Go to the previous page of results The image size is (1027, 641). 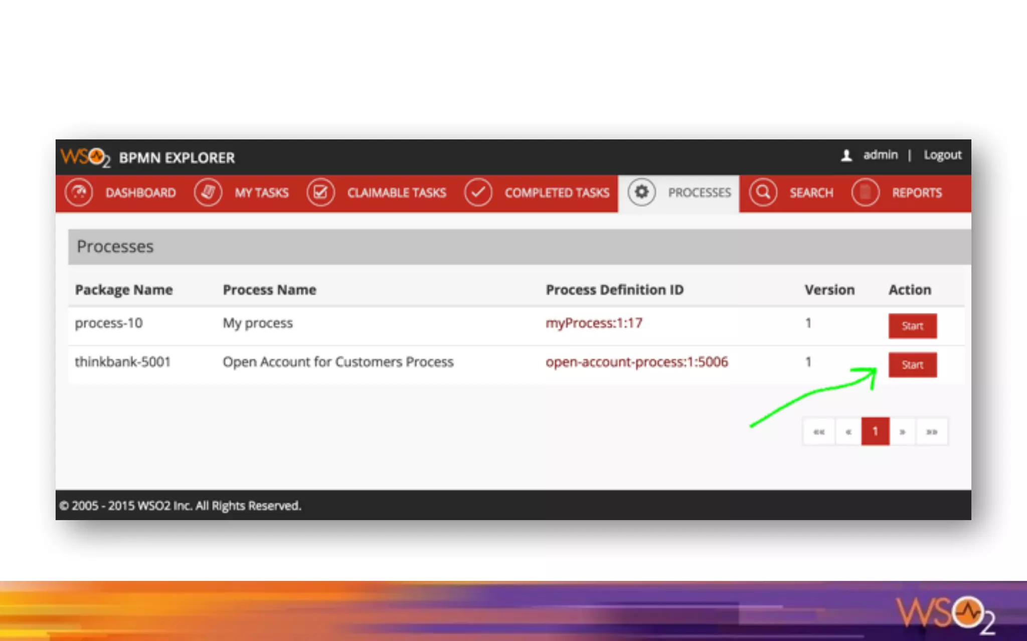[848, 432]
